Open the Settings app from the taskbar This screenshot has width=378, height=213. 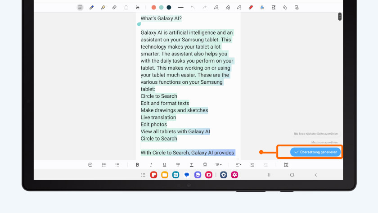click(x=224, y=175)
